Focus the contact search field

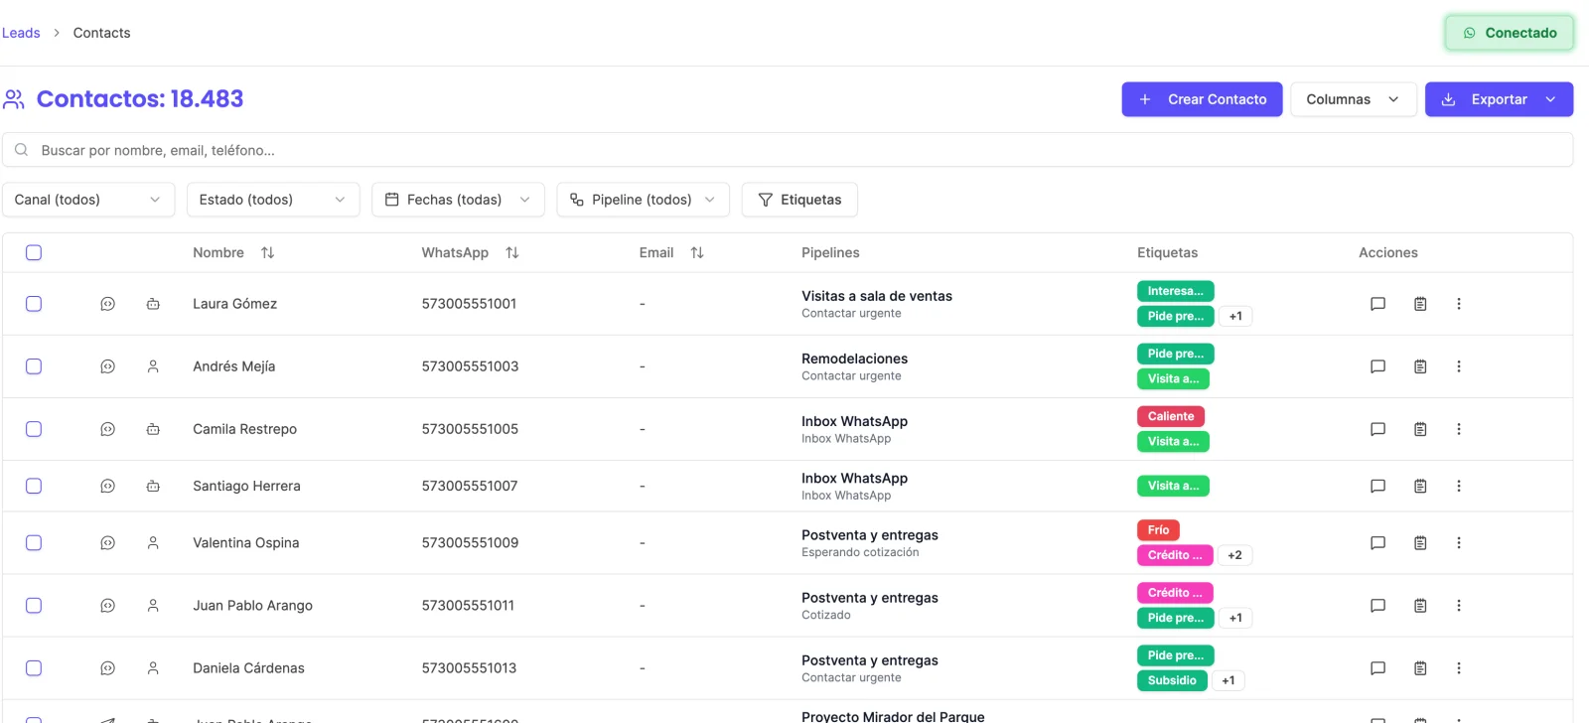click(x=788, y=150)
